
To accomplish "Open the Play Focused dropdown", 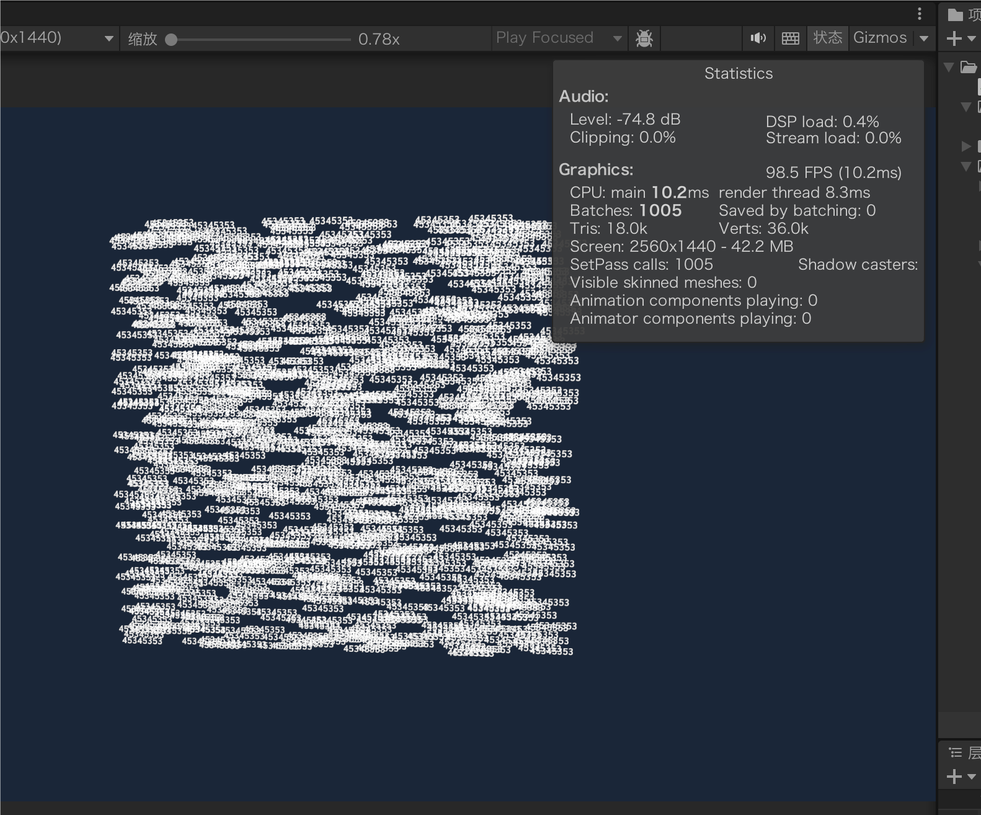I will point(559,38).
